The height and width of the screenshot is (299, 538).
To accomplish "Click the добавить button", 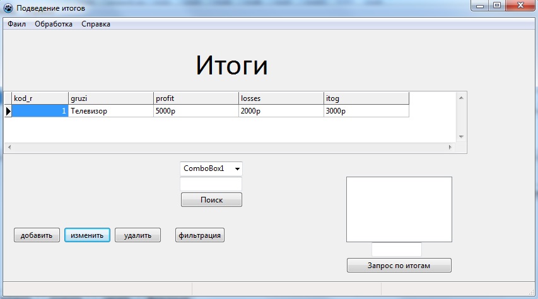I will [x=37, y=235].
